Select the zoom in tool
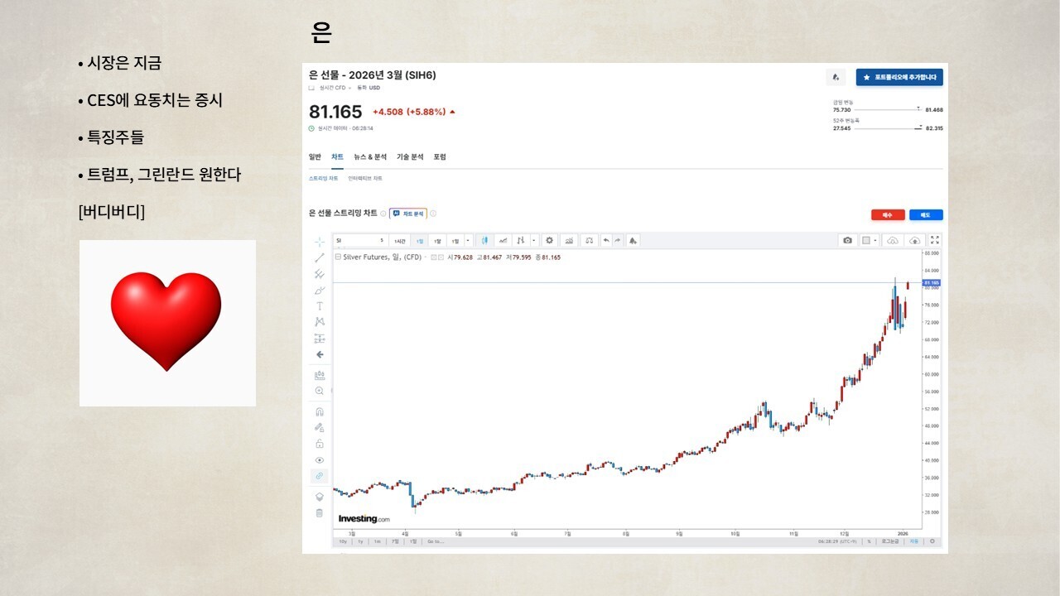 tap(320, 391)
